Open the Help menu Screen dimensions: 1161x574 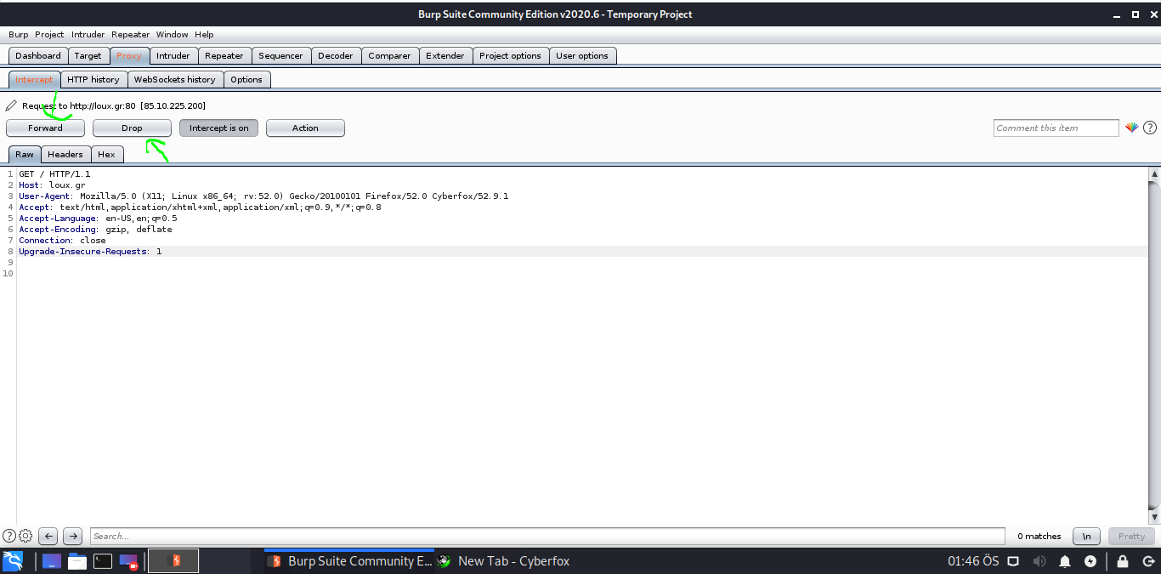click(x=204, y=35)
